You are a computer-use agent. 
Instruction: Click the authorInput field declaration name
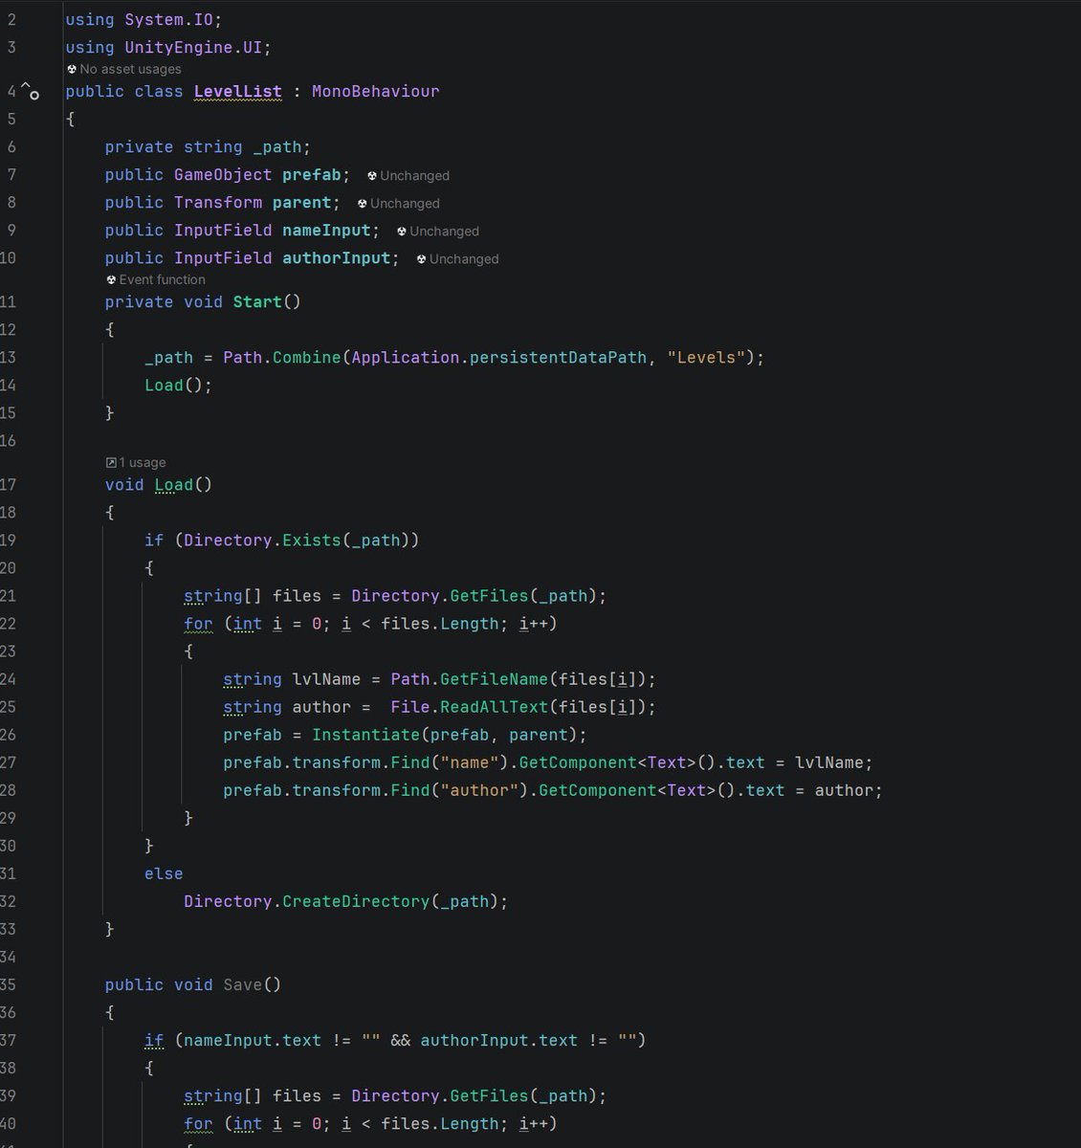point(336,258)
